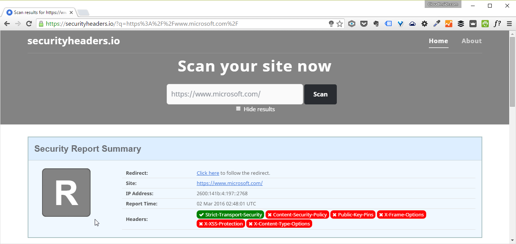Click the blue tag extension icon
The width and height of the screenshot is (516, 244).
click(388, 24)
